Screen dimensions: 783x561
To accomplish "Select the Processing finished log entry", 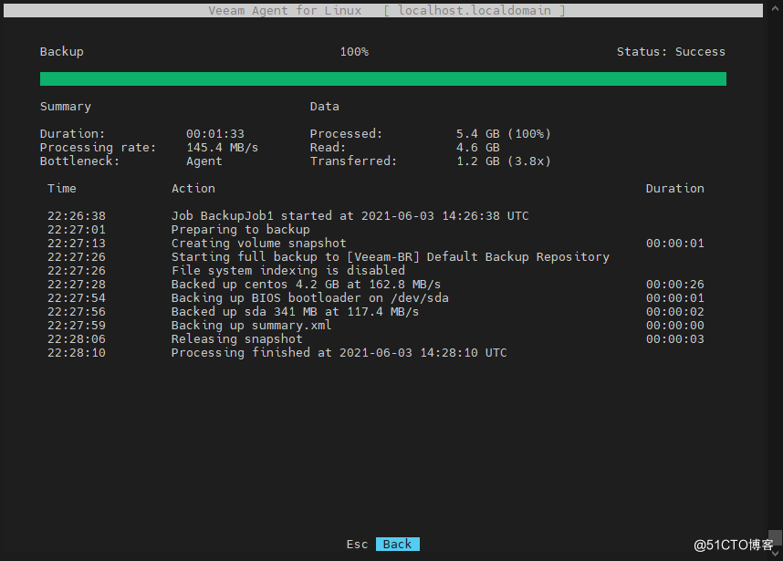I will click(339, 353).
